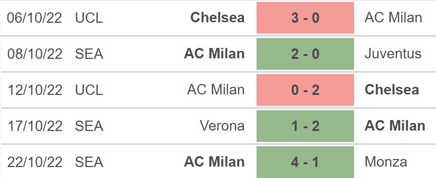Select Verona team name
Viewport: 436px width, 178px height.
[222, 126]
